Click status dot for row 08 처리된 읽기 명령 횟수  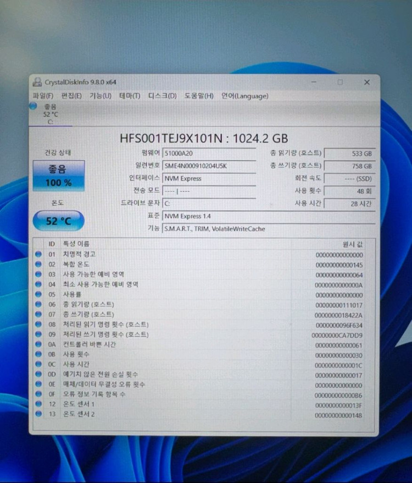tap(38, 325)
